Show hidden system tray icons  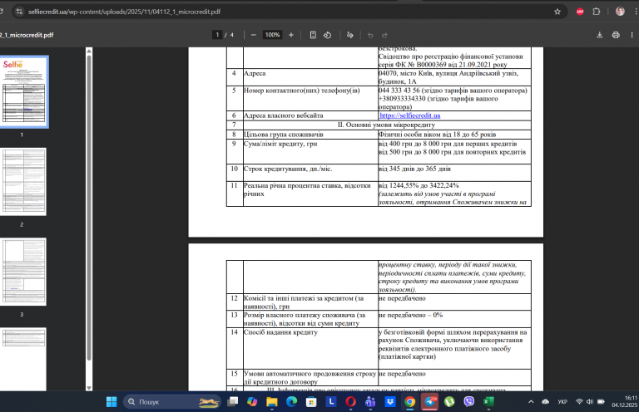coord(531,402)
